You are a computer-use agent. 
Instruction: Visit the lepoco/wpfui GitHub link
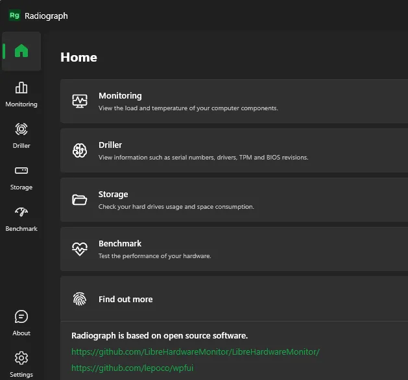[132, 368]
